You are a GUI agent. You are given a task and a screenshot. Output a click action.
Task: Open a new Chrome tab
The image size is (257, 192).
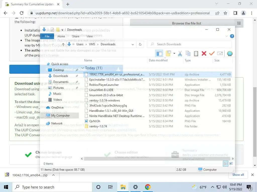coord(68,4)
